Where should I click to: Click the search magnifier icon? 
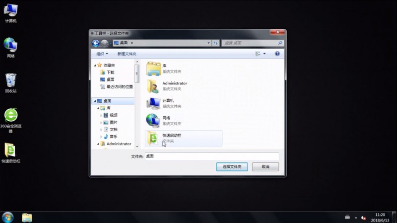tap(280, 43)
